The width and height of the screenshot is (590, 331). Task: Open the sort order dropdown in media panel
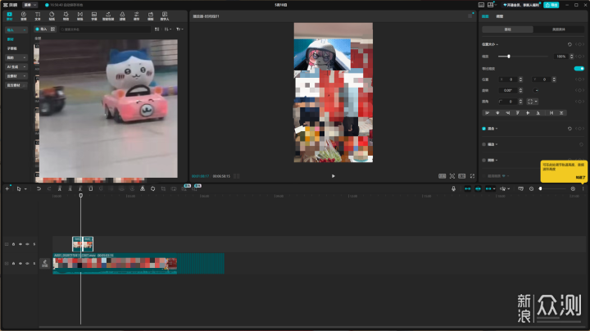tap(168, 29)
